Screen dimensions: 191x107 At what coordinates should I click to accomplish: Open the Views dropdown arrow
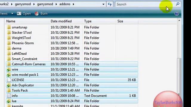pyautogui.click(x=12, y=14)
